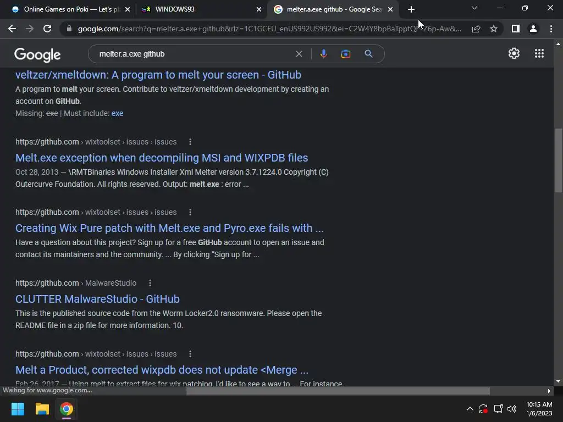Reload the current page
Screen dimensions: 563x422
pos(47,29)
